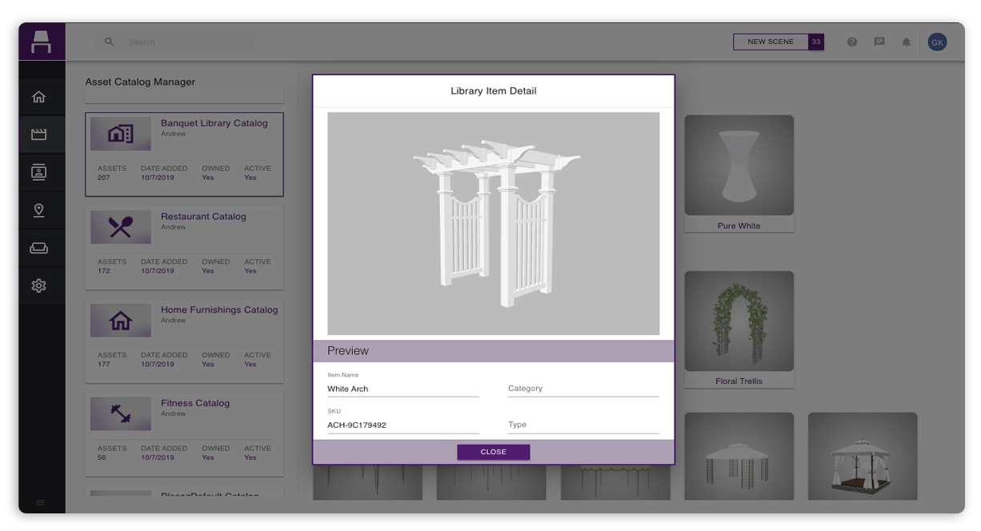Viewport: 981px width, 531px height.
Task: Select the Pure White item thumbnail
Action: (739, 166)
